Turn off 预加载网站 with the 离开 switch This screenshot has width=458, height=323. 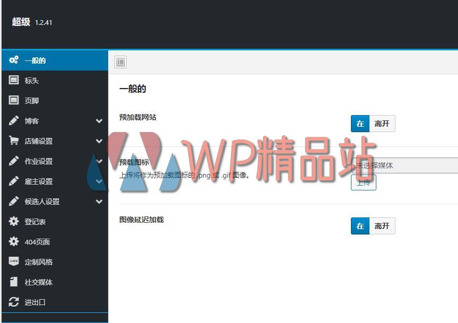click(382, 123)
